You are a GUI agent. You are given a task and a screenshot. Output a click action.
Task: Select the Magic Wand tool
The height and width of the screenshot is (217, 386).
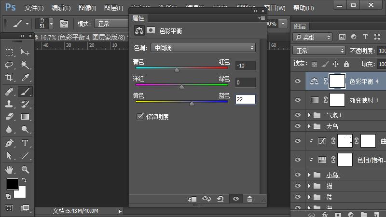pos(25,65)
